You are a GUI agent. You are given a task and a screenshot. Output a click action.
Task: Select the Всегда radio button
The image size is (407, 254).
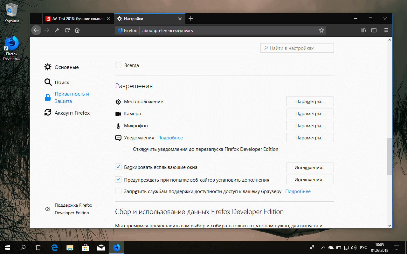click(x=118, y=65)
